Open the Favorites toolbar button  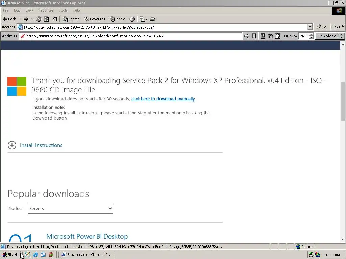point(95,19)
